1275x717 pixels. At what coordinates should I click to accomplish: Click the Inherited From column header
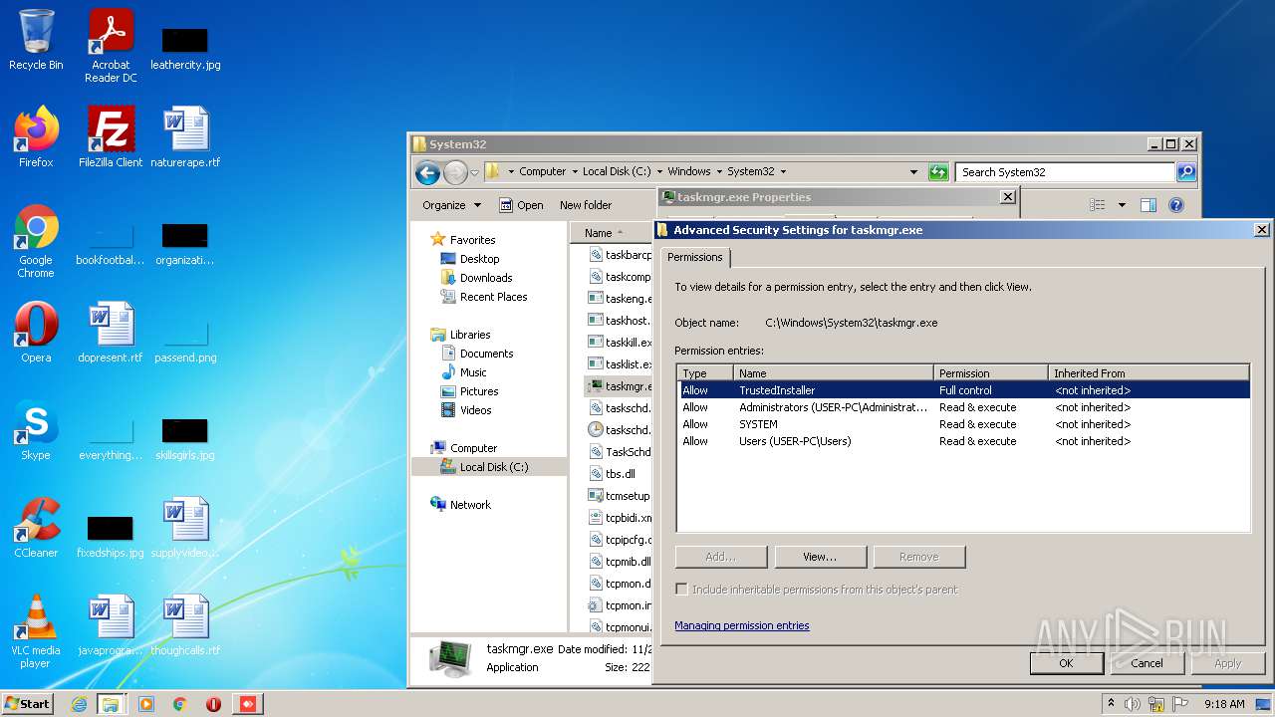(1148, 373)
